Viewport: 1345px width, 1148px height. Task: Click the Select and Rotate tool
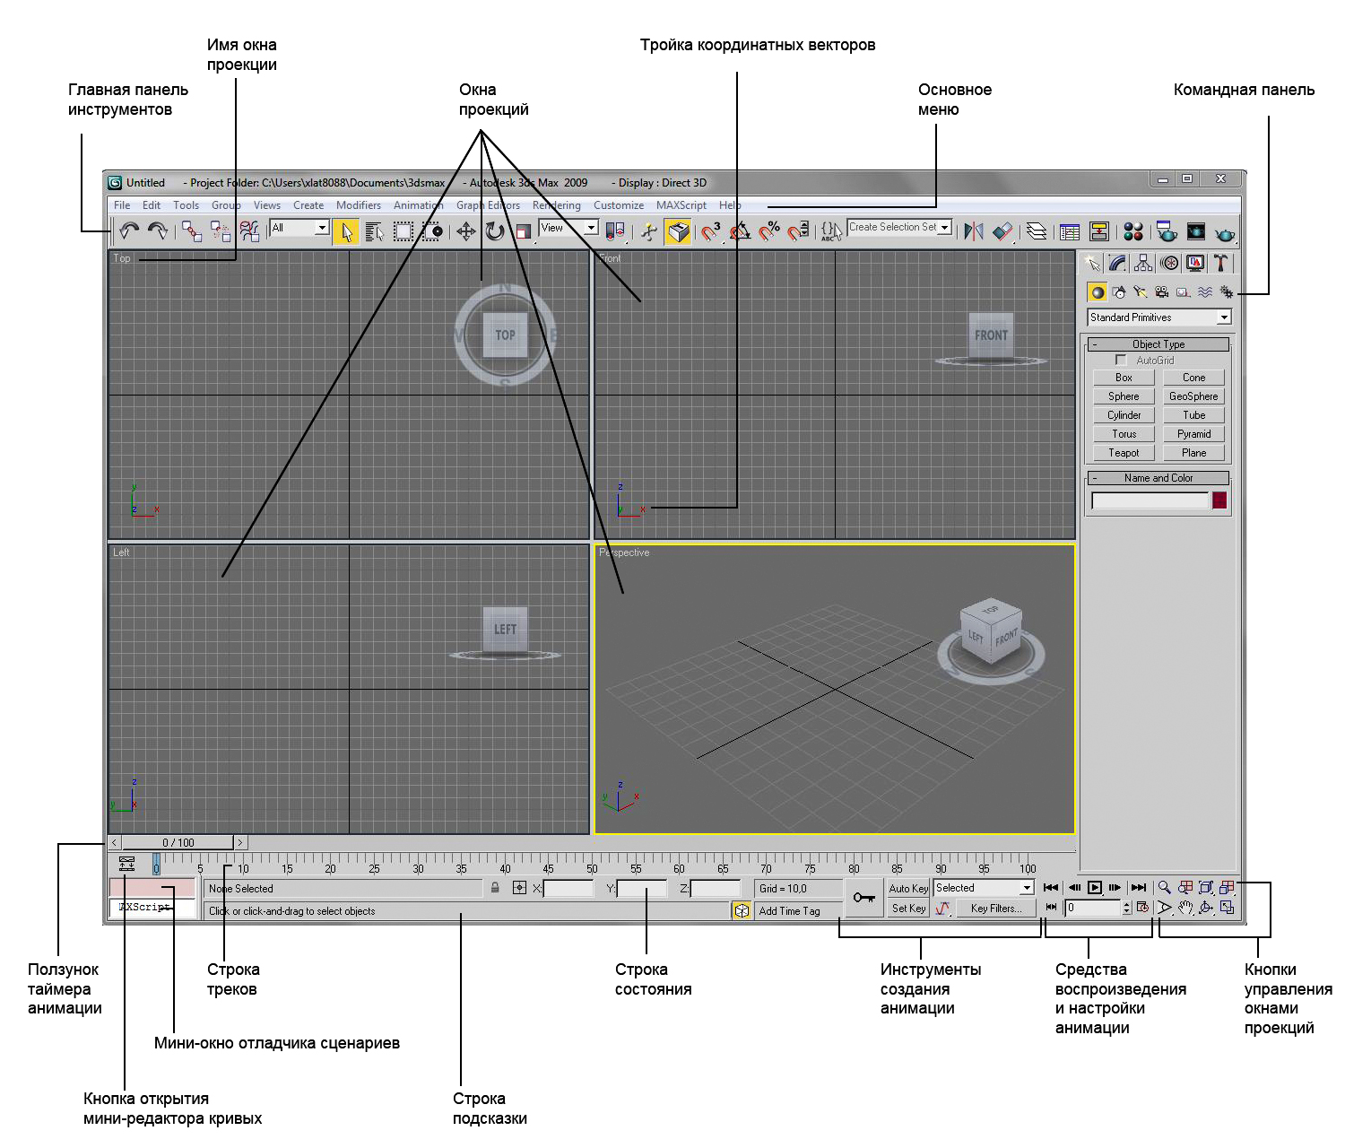pyautogui.click(x=495, y=232)
